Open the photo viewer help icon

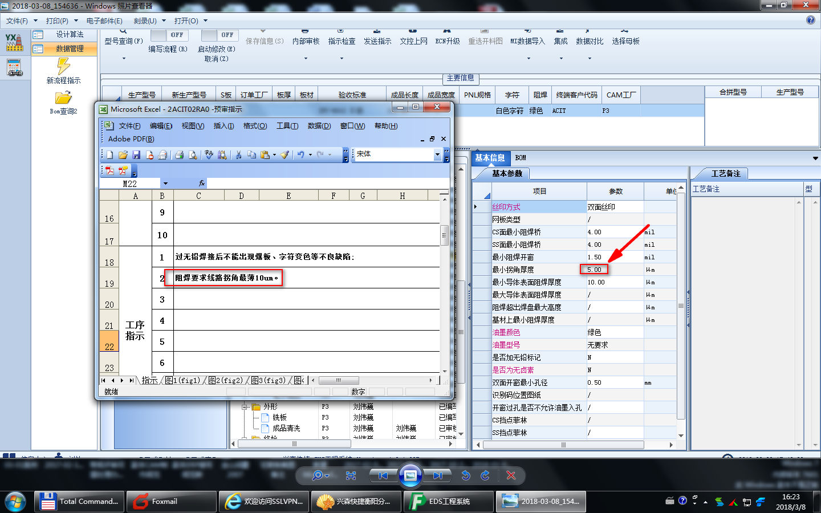tap(811, 20)
